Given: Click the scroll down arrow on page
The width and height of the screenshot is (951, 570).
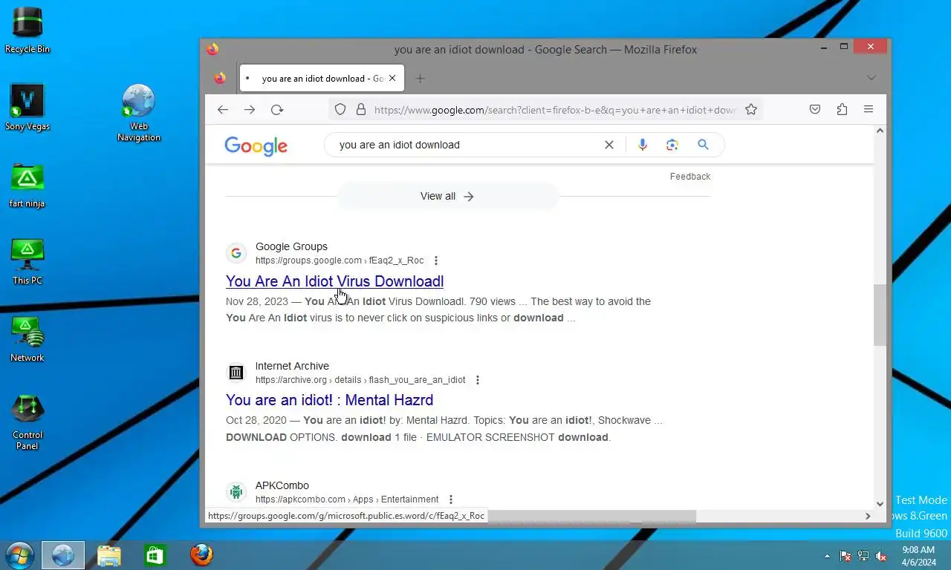Looking at the screenshot, I should point(880,504).
